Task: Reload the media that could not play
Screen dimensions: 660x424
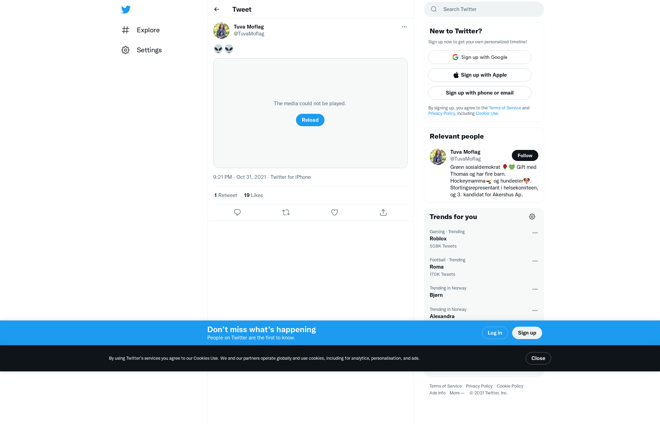Action: point(310,120)
